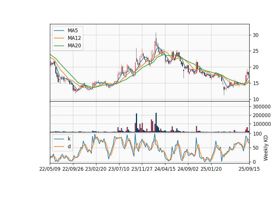The width and height of the screenshot is (277, 199).
Task: Click the KD axis value 50
Action: pos(255,148)
